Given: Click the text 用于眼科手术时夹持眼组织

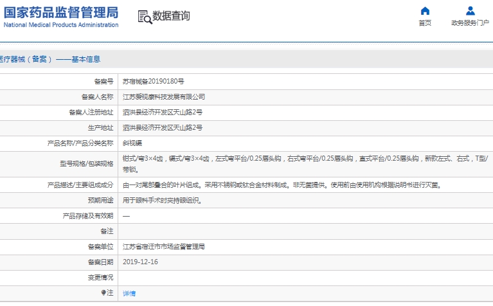Looking at the screenshot, I should click(x=162, y=201).
